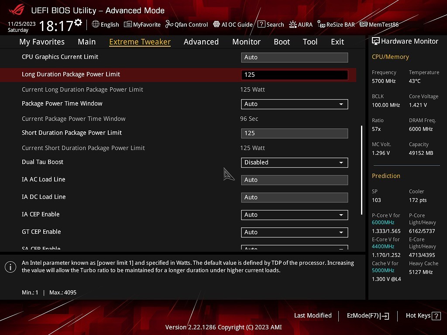Open the Exit tab
Viewport: 447px width, 335px height.
point(337,41)
